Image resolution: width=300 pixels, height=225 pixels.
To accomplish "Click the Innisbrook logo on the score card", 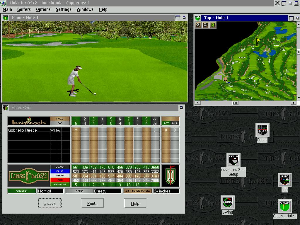I will point(29,121).
